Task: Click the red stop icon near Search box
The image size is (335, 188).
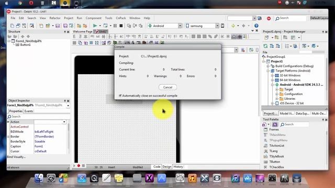Action: click(269, 18)
